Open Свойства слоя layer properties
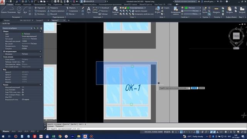The width and height of the screenshot is (247, 139). pos(115,10)
